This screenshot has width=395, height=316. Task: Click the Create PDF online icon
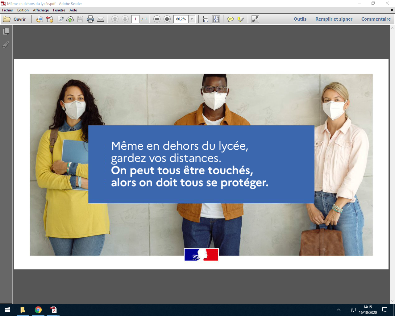point(50,19)
